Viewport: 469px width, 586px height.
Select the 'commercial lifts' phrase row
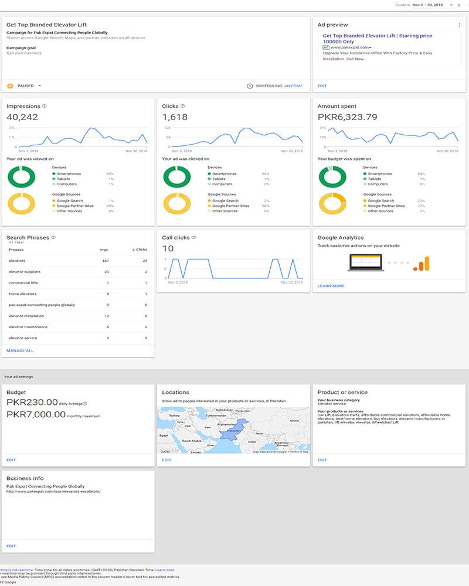(78, 283)
